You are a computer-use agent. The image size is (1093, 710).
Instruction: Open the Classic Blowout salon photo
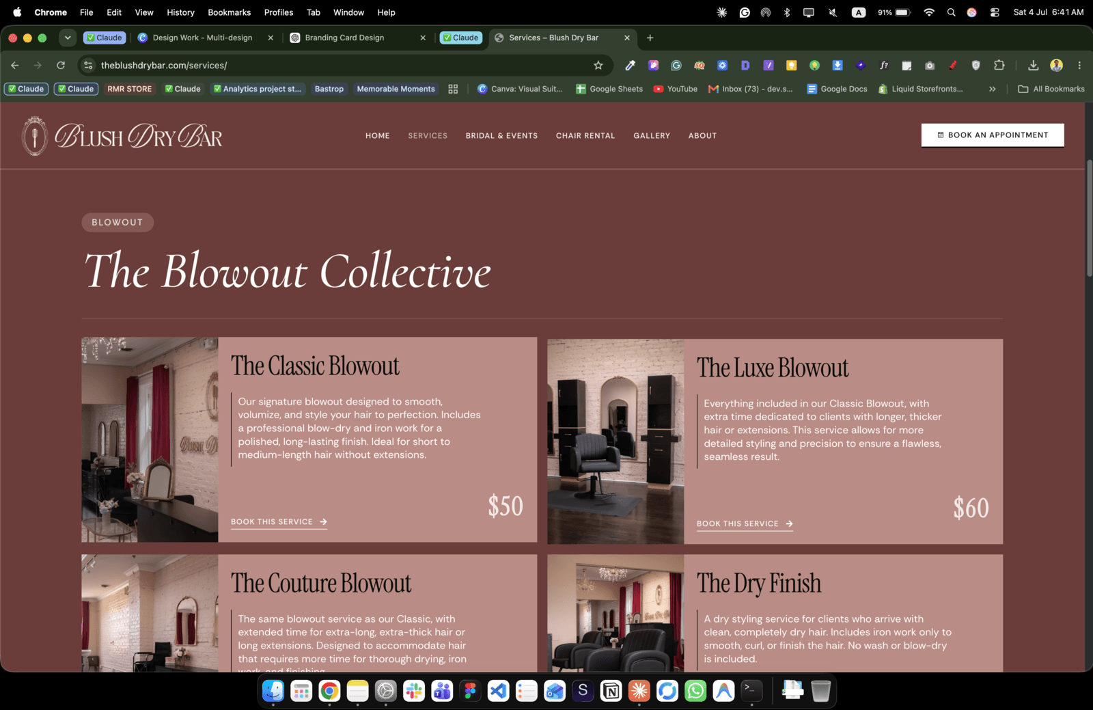tap(150, 439)
